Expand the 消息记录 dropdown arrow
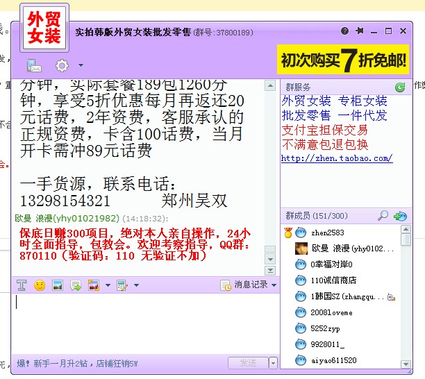This screenshot has width=425, height=379. pyautogui.click(x=274, y=285)
